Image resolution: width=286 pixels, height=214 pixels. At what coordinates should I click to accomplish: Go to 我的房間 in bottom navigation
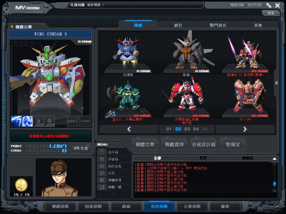[x=159, y=206]
